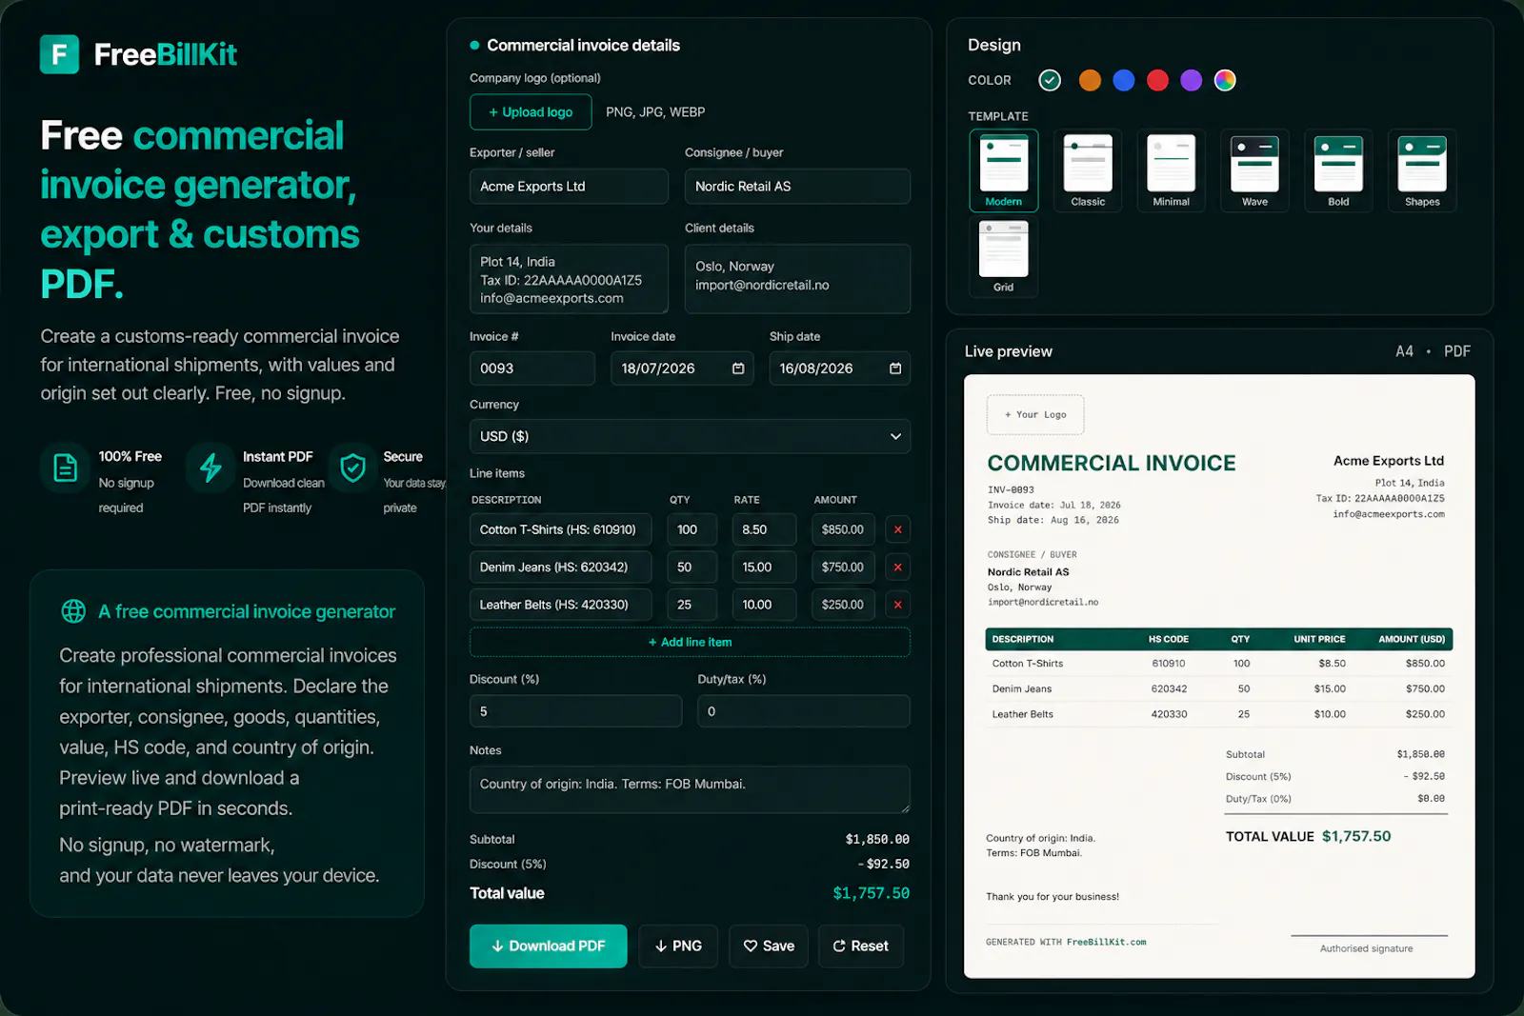The width and height of the screenshot is (1524, 1016).
Task: Remove the Leather Belts line item
Action: coord(897,605)
